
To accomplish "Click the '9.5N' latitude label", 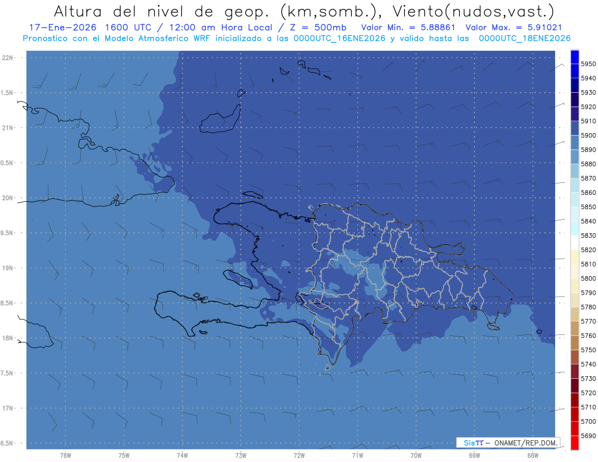I will coord(7,233).
